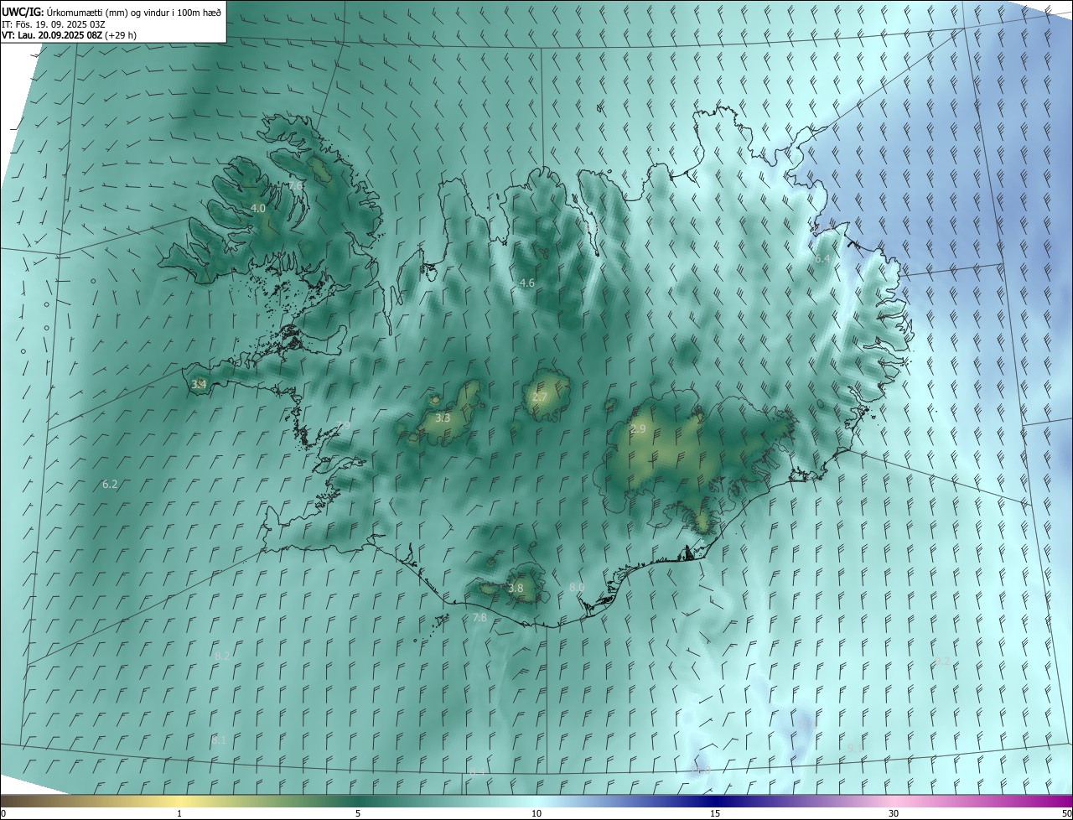Click the 3.8 value in south Iceland
The height and width of the screenshot is (820, 1073).
click(516, 589)
